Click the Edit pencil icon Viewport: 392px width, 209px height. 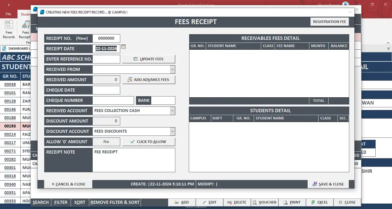click(x=204, y=202)
